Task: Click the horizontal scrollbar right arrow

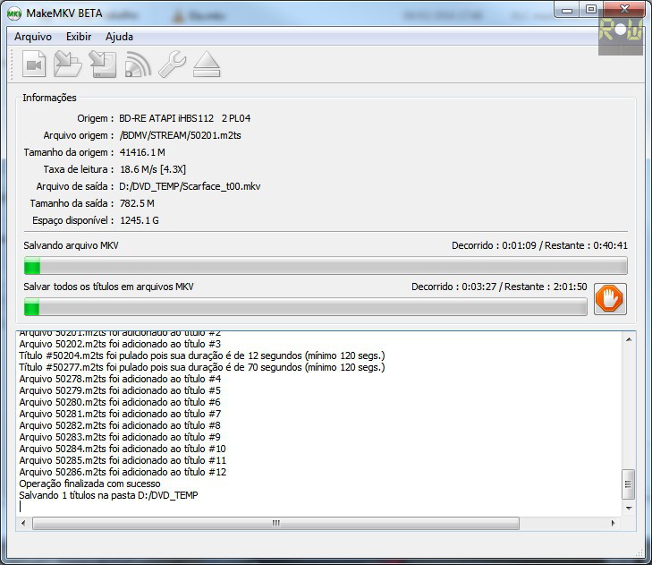Action: [x=613, y=523]
